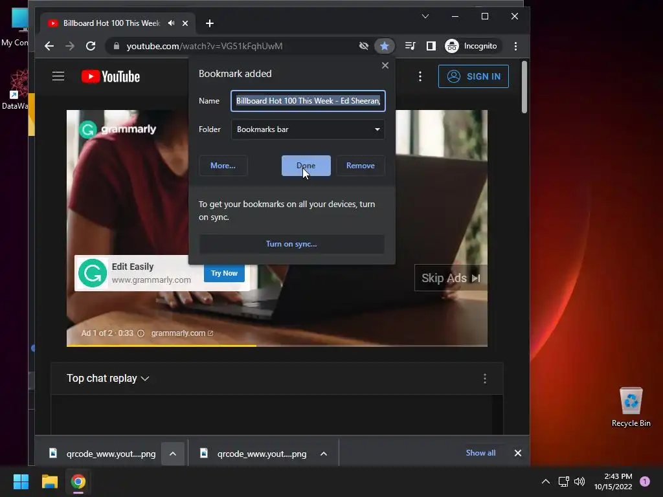
Task: Click Turn on sync...
Action: click(292, 244)
